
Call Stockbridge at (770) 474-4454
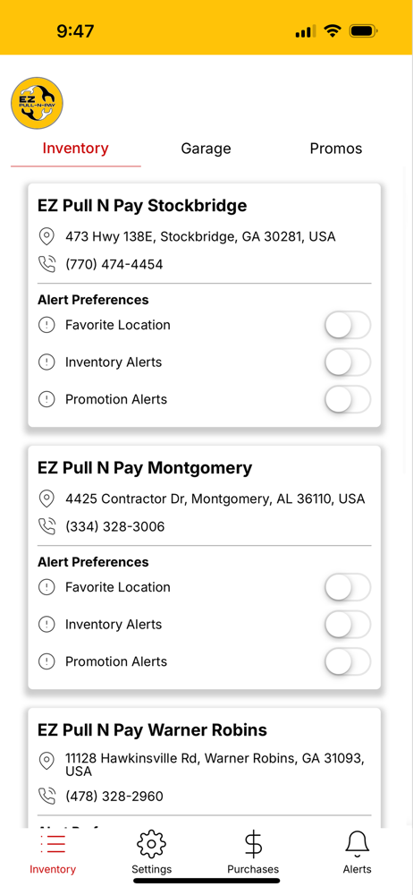(x=114, y=264)
